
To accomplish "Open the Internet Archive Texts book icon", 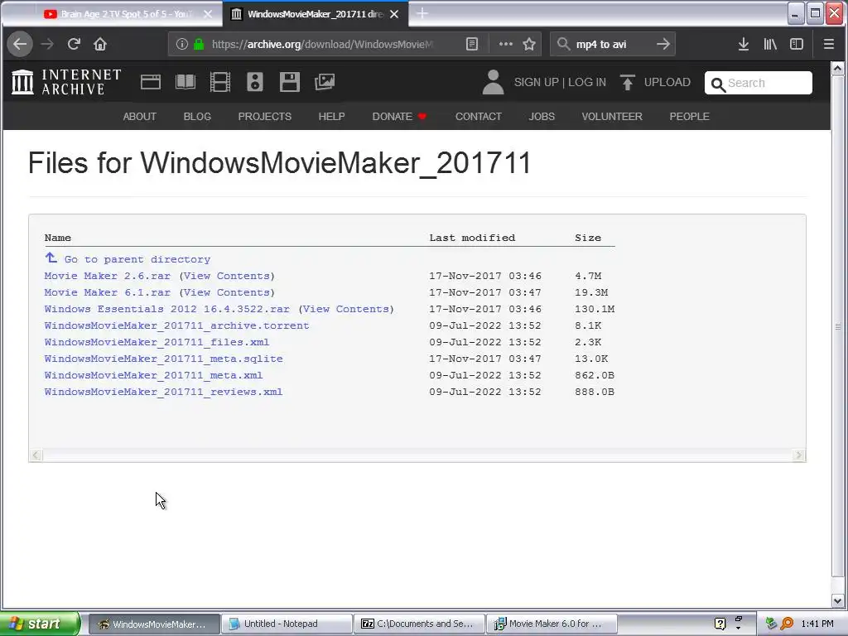I will tap(185, 82).
